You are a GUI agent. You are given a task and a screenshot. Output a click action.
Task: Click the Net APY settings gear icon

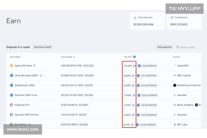tap(135, 57)
